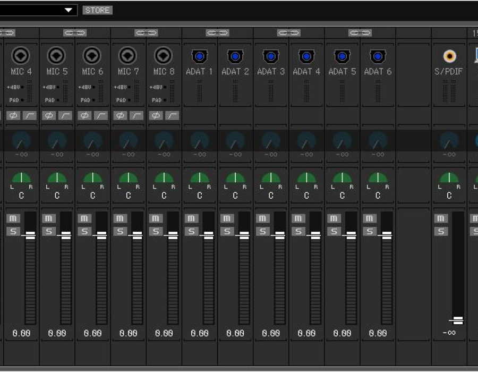Click the MIC 7 combo jack icon
478x372 pixels.
click(127, 55)
